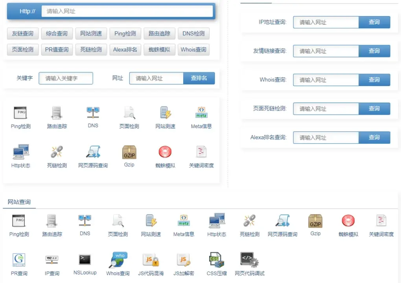Select the DNS network icon in the upper grid
Viewport: 401px width, 283px height.
point(93,113)
